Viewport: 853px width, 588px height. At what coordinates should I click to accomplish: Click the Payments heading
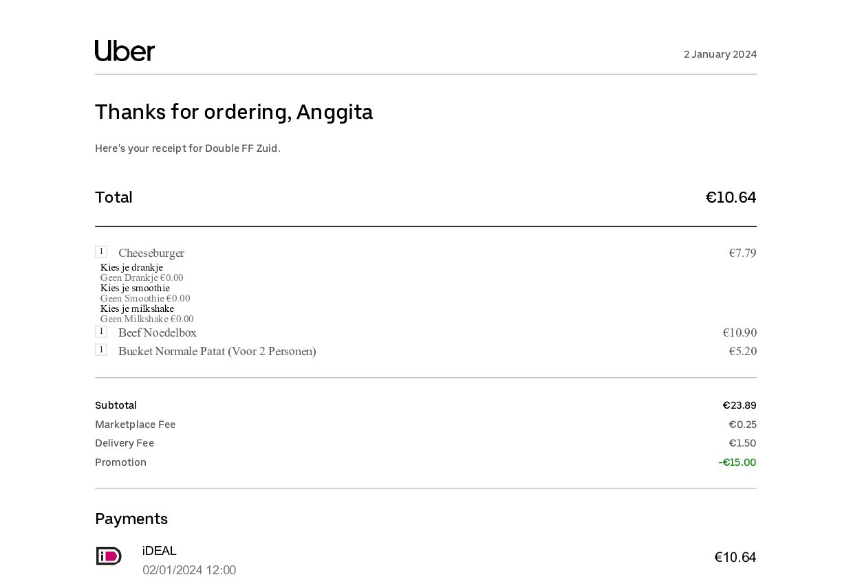pyautogui.click(x=131, y=519)
